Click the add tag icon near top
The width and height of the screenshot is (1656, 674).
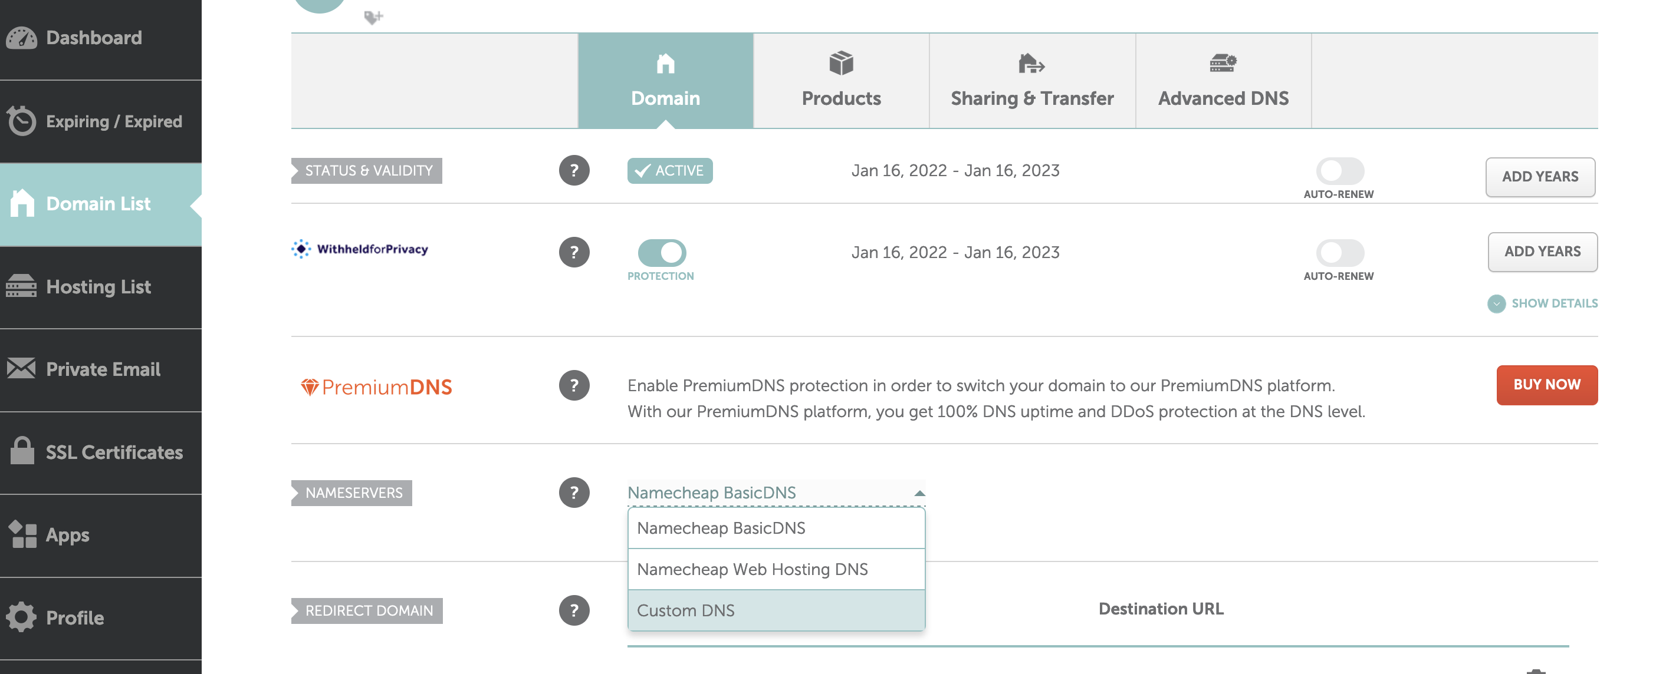click(373, 17)
